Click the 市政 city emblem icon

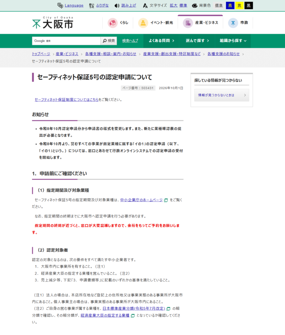(233, 23)
